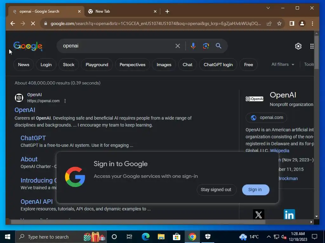Open the three-dot menu beside openai.com result
The width and height of the screenshot is (325, 243).
65,101
